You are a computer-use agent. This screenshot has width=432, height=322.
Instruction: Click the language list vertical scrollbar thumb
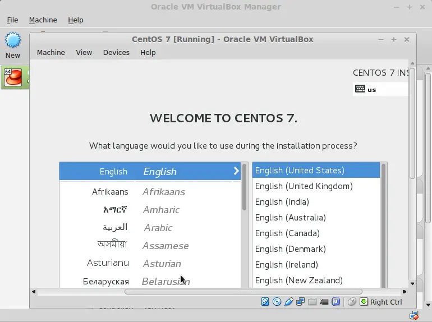pyautogui.click(x=244, y=187)
